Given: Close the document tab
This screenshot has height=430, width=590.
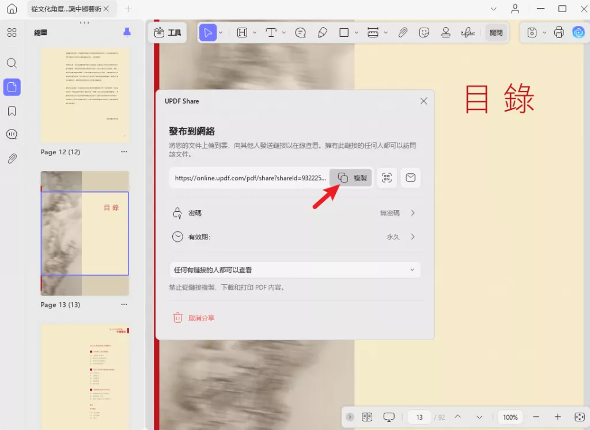Looking at the screenshot, I should click(x=107, y=9).
